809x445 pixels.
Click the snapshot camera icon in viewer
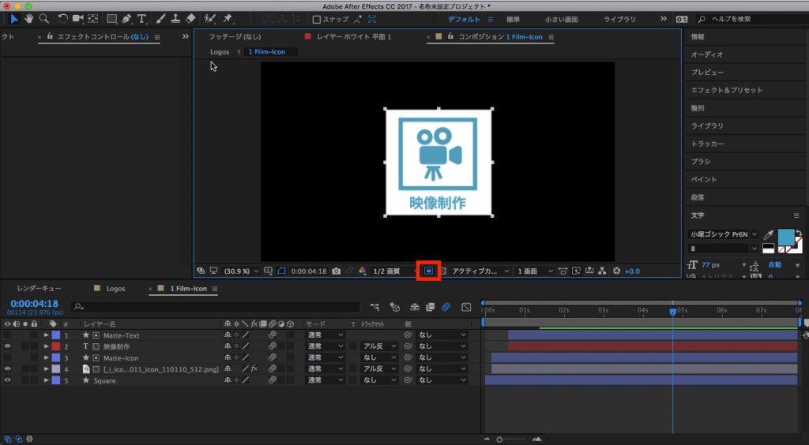coord(336,271)
